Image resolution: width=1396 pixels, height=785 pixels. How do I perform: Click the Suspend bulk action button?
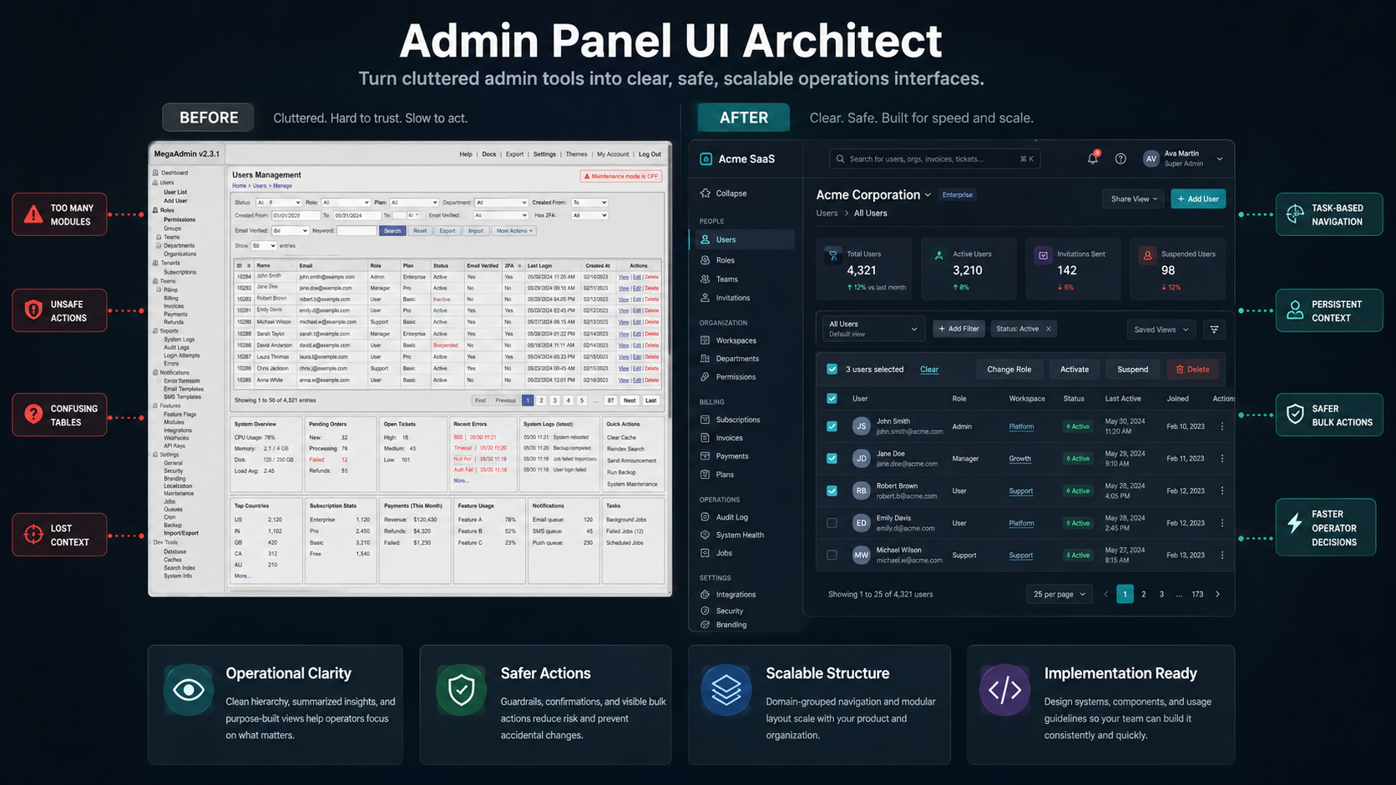pyautogui.click(x=1132, y=369)
